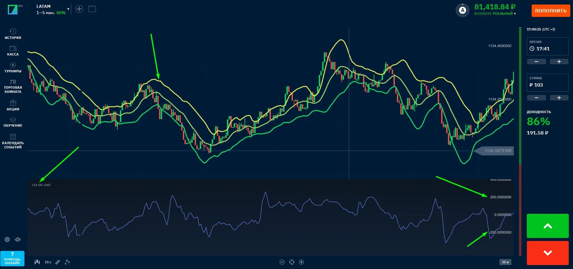Select the ruler drawing tool icon
The height and width of the screenshot is (269, 573).
[x=58, y=262]
